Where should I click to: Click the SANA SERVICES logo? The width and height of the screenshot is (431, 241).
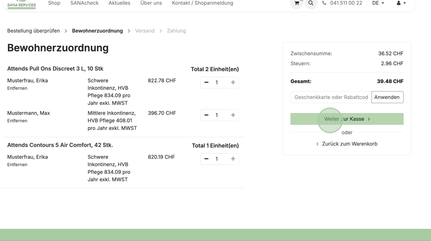(x=22, y=4)
